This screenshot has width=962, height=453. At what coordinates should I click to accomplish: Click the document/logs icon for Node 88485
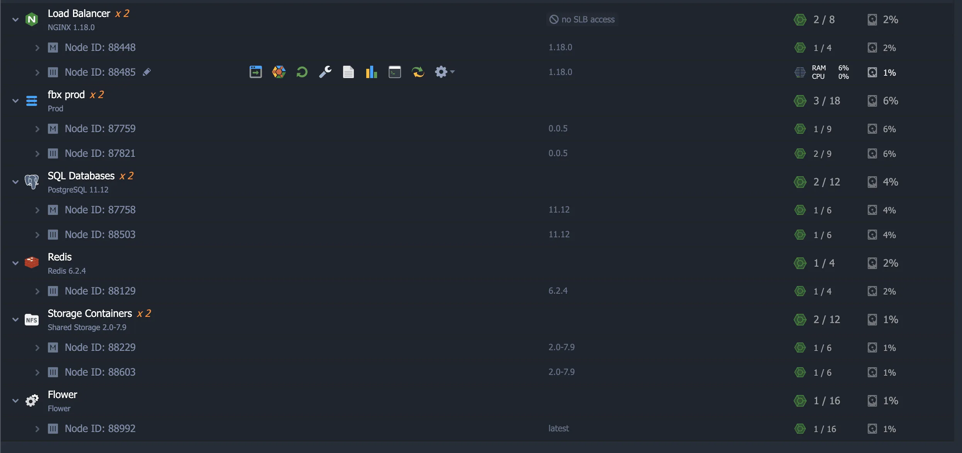347,72
